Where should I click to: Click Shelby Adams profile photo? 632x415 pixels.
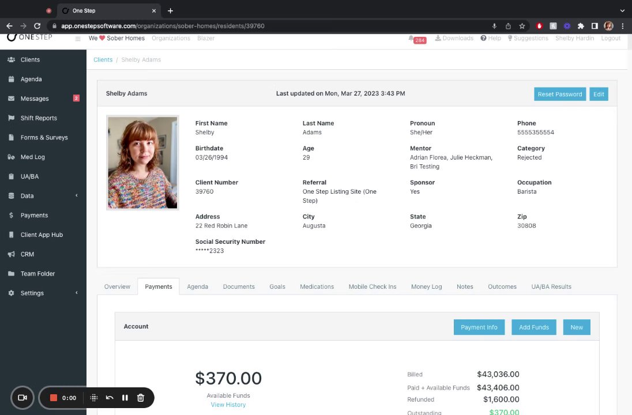click(142, 163)
